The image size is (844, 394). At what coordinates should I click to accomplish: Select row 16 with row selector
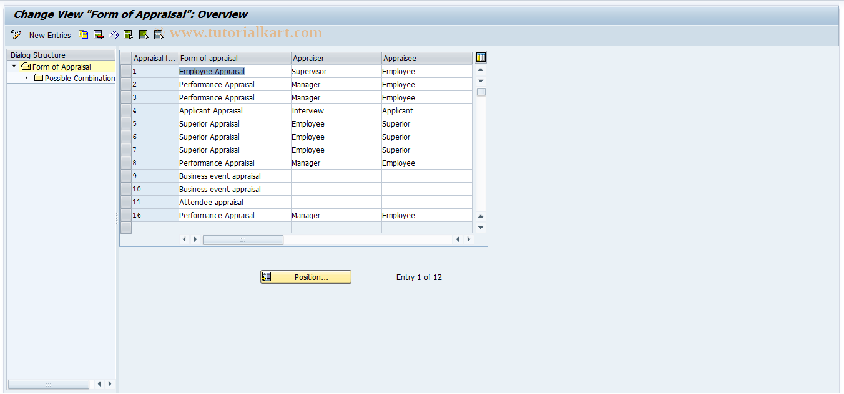click(126, 215)
